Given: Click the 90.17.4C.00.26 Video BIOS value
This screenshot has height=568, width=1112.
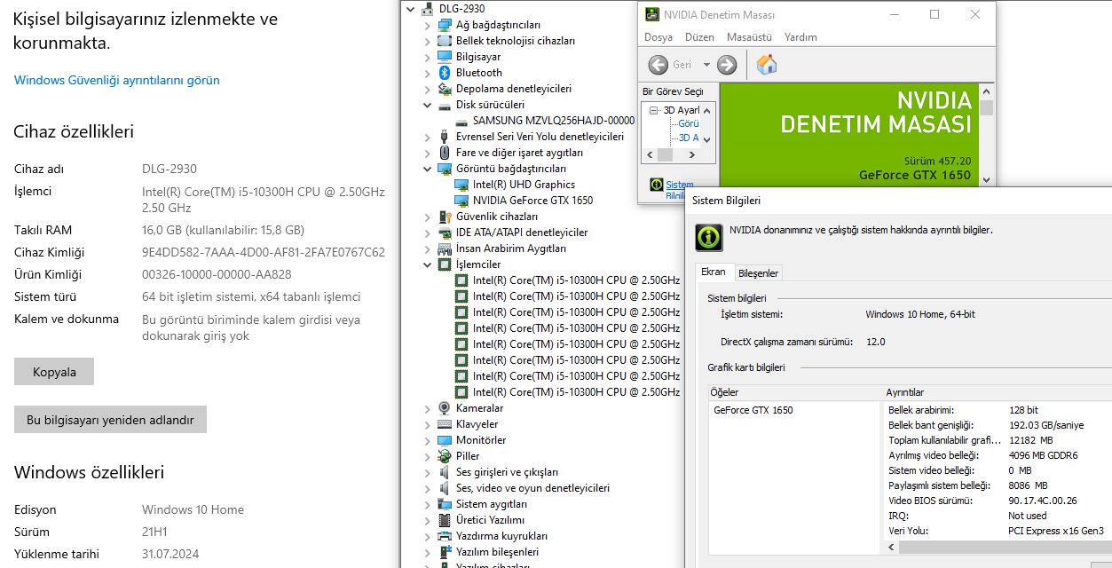Looking at the screenshot, I should tap(1043, 501).
